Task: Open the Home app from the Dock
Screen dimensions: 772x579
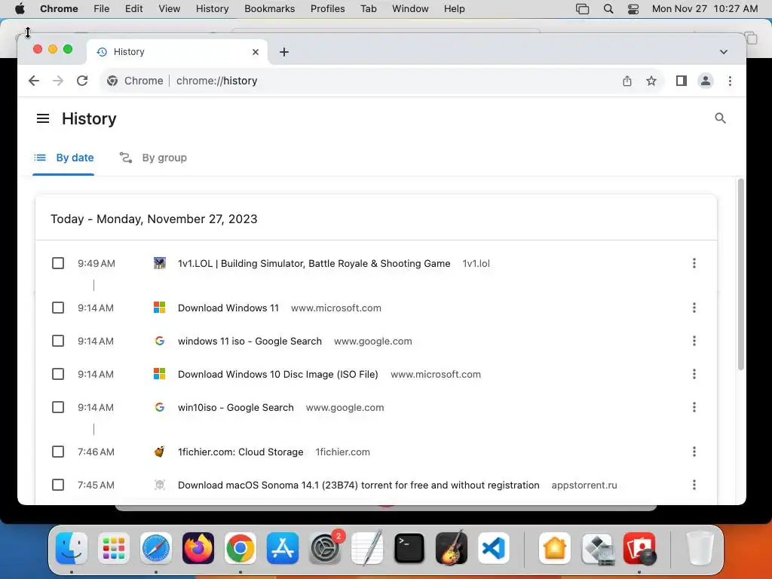Action: pos(554,548)
